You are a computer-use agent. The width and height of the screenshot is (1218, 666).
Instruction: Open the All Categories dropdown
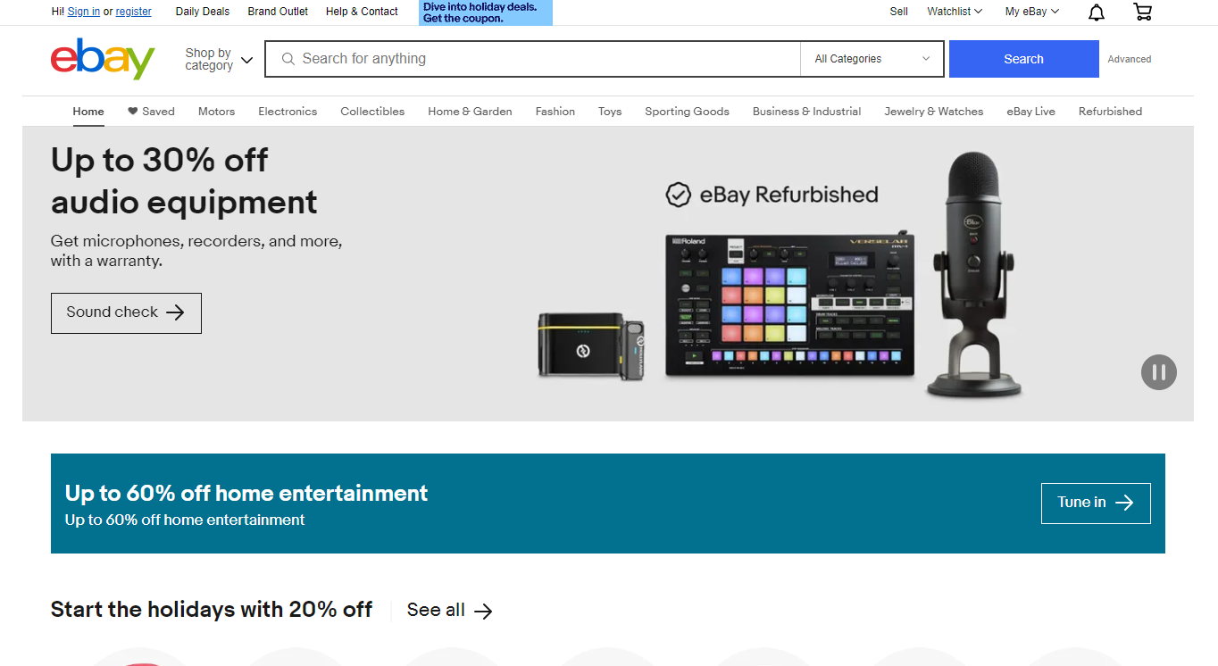click(x=872, y=59)
